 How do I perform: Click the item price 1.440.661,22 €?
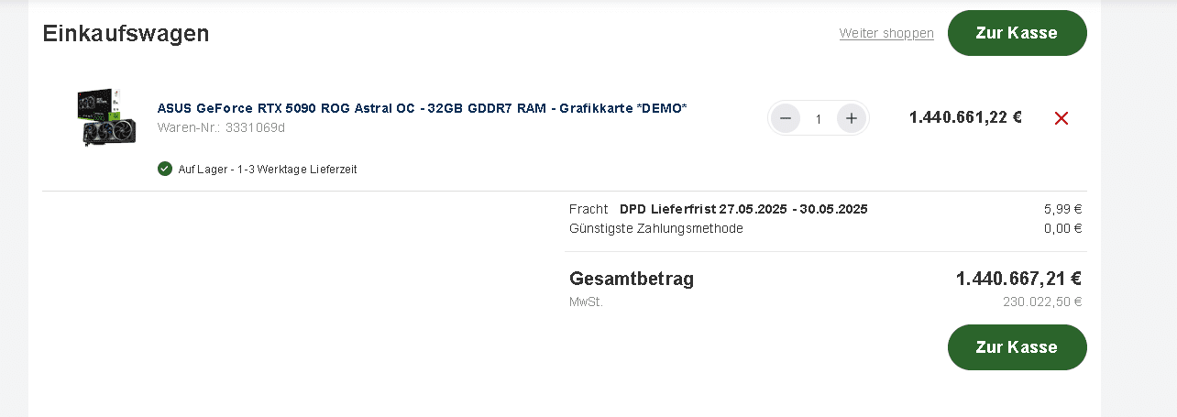point(965,117)
